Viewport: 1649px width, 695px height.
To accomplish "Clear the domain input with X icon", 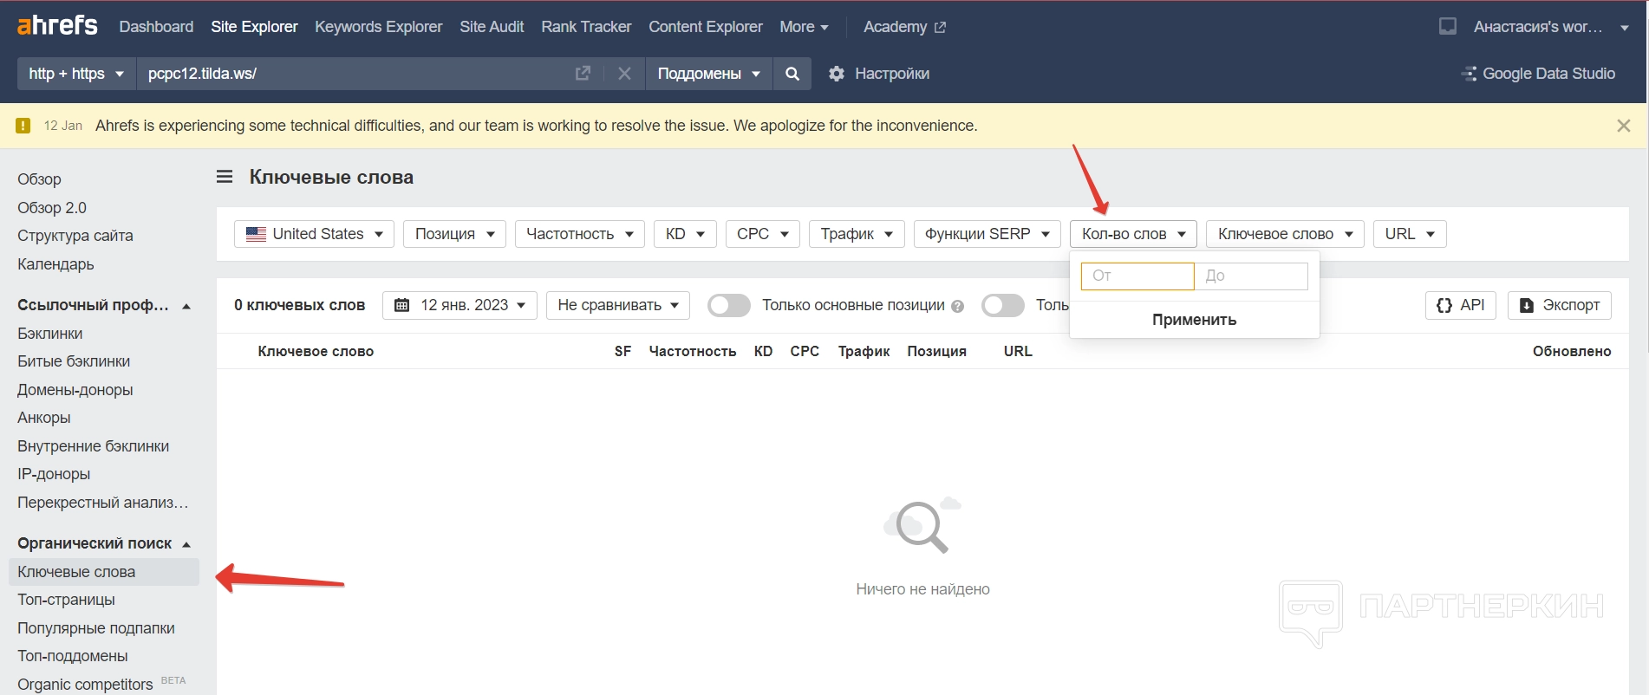I will point(624,74).
